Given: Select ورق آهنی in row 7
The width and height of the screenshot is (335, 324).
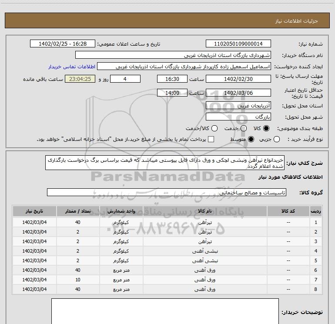Looking at the screenshot, I should click(205, 280).
